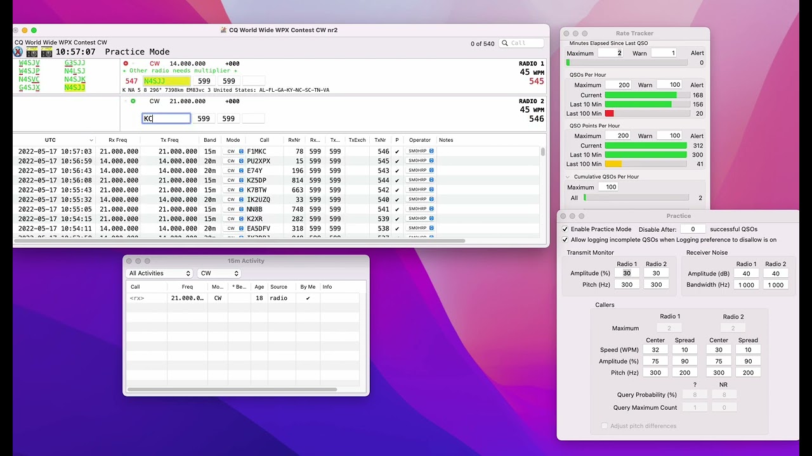Select G4SJX callsign suggestion
812x456 pixels.
[29, 88]
